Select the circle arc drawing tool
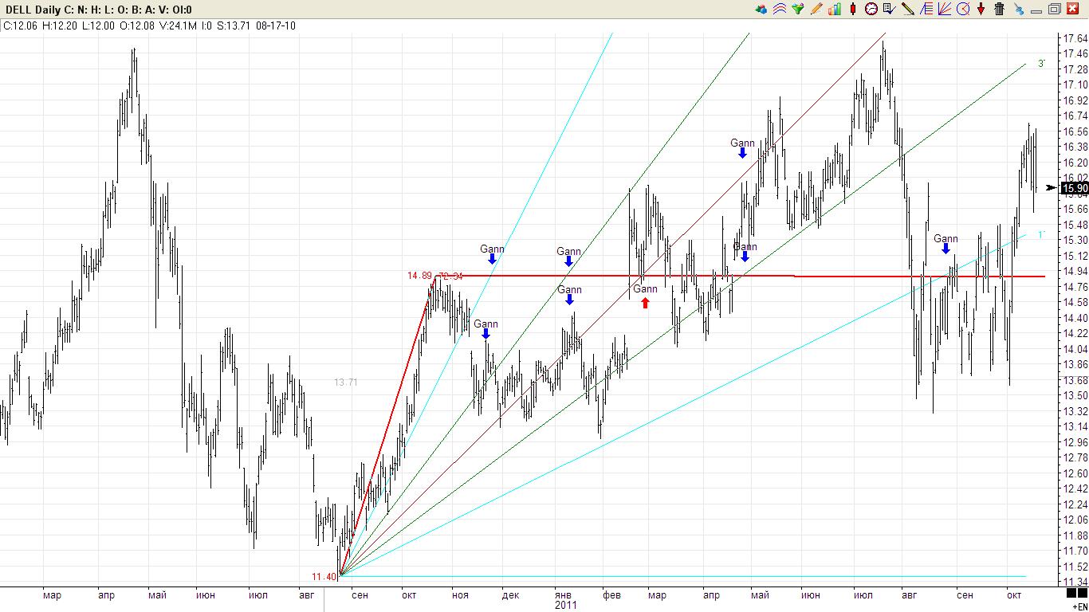The width and height of the screenshot is (1089, 612). (x=963, y=9)
